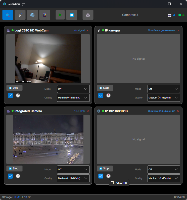Screen dimensions: 187x200
Task: Click Ошибка подключения status of IP 192.168.18.13
Action: pyautogui.click(x=161, y=111)
